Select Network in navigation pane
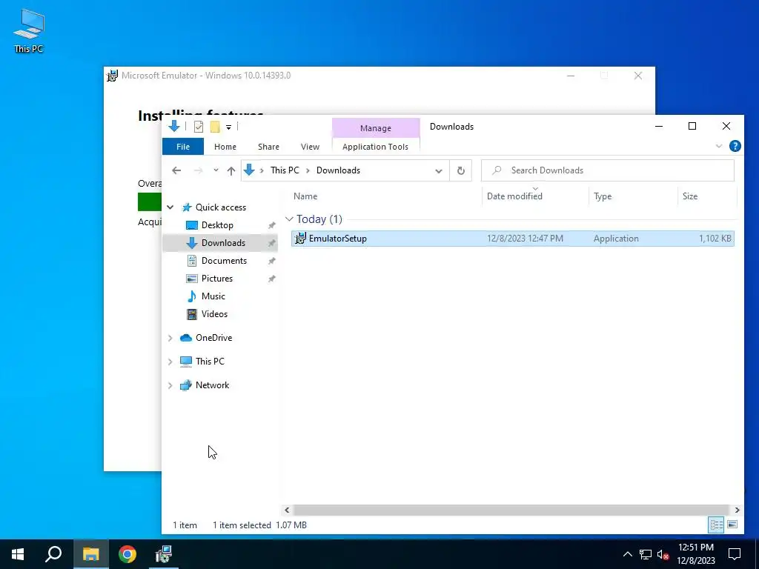The image size is (759, 569). (212, 385)
